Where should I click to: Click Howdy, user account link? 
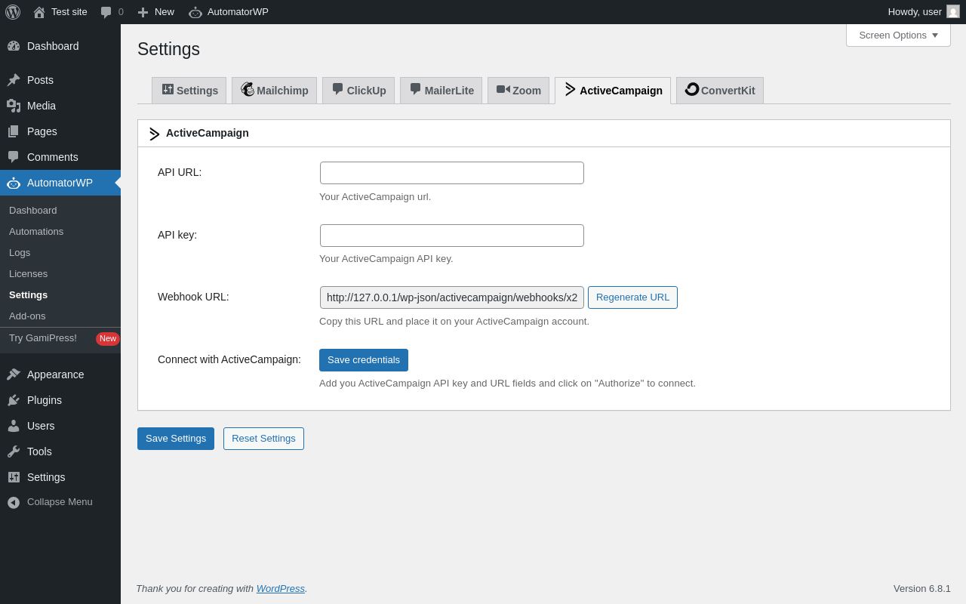click(924, 12)
